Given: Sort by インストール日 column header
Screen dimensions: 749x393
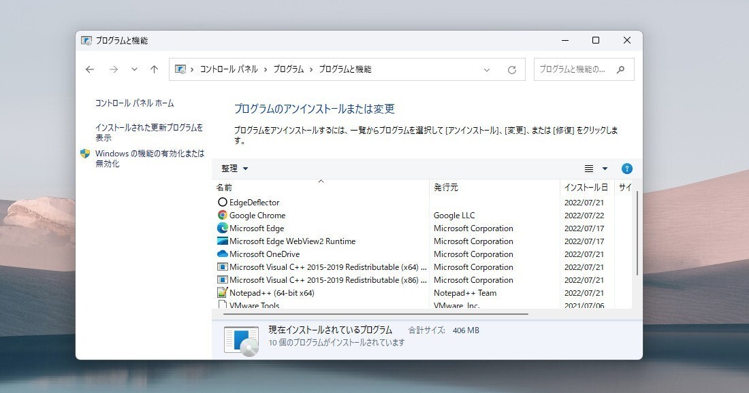Looking at the screenshot, I should 586,188.
